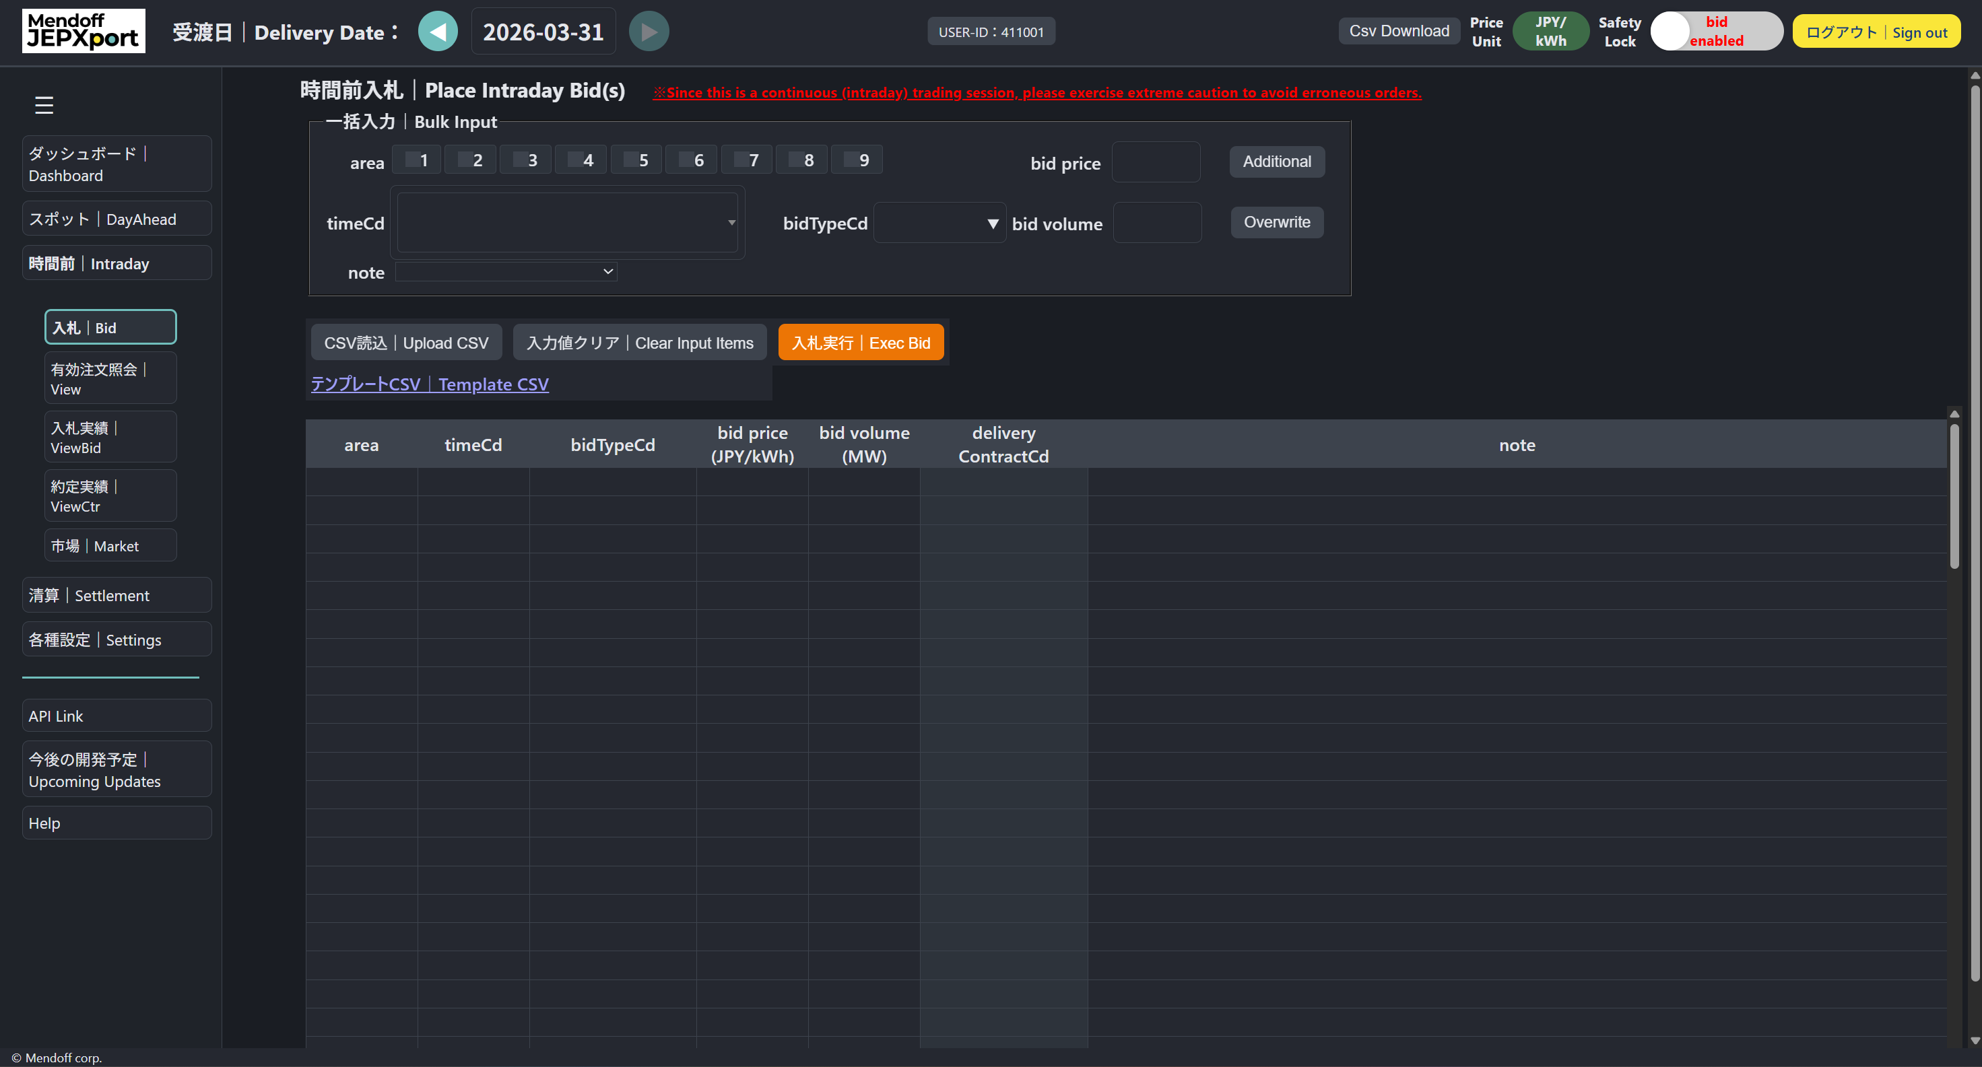Click the Additional bid price button

1276,162
